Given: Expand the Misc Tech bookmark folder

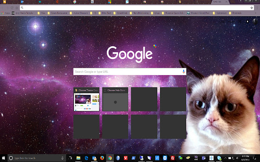Looking at the screenshot, I should coord(105,13).
